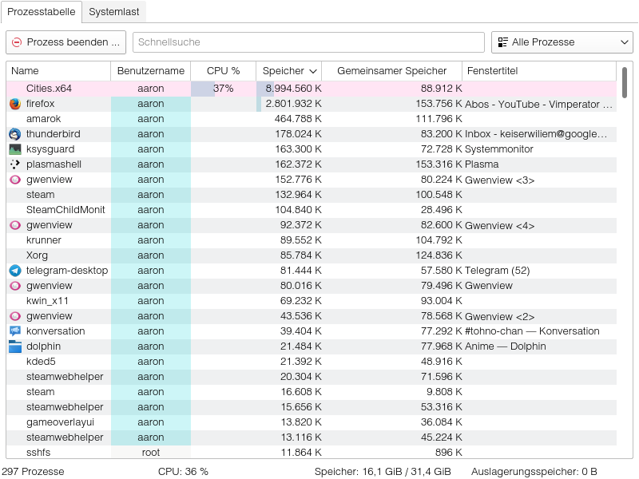Sort by the CPU % column header
639x479 pixels.
224,71
